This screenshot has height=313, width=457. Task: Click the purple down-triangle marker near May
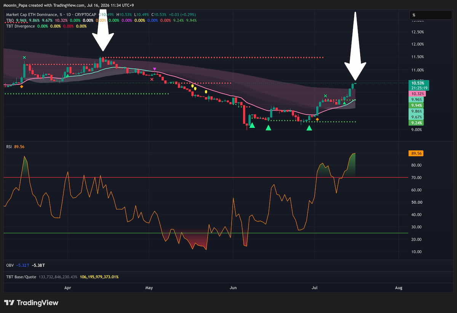tap(154, 69)
